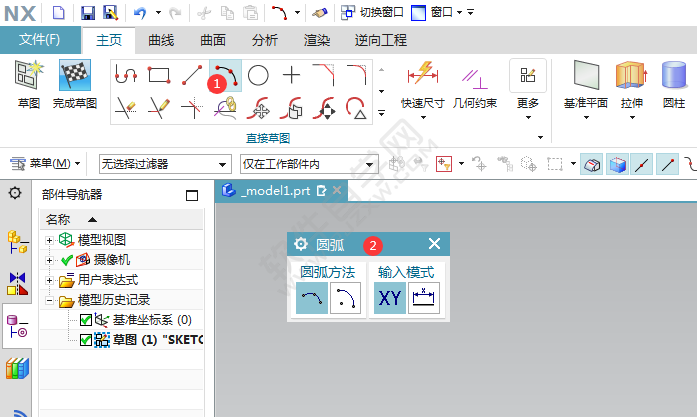Open the 更多 more dropdown
The height and width of the screenshot is (417, 697).
528,118
